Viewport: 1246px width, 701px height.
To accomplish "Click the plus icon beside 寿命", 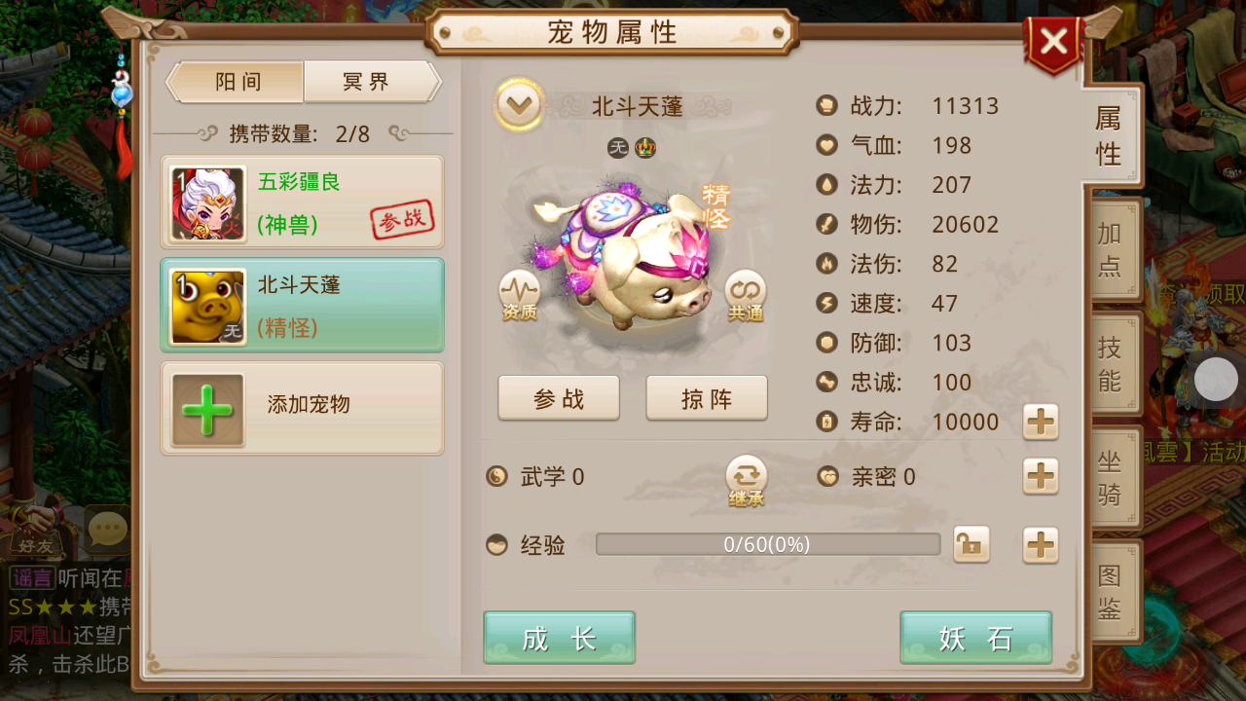I will click(1041, 422).
